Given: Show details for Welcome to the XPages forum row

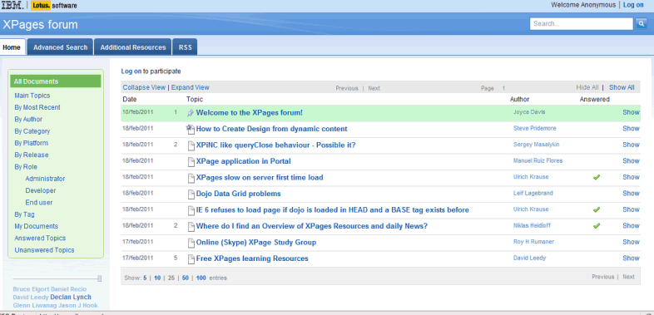Looking at the screenshot, I should (x=631, y=112).
